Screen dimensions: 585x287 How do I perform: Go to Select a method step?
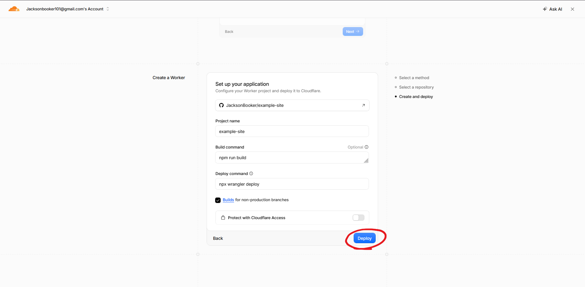click(414, 78)
